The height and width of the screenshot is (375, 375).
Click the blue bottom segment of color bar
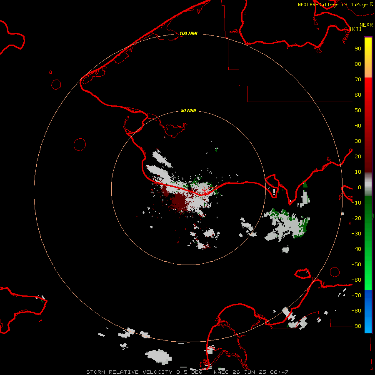click(x=368, y=311)
